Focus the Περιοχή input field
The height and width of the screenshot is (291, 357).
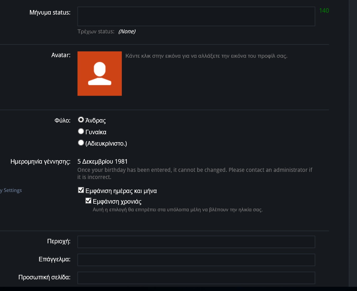tap(196, 242)
